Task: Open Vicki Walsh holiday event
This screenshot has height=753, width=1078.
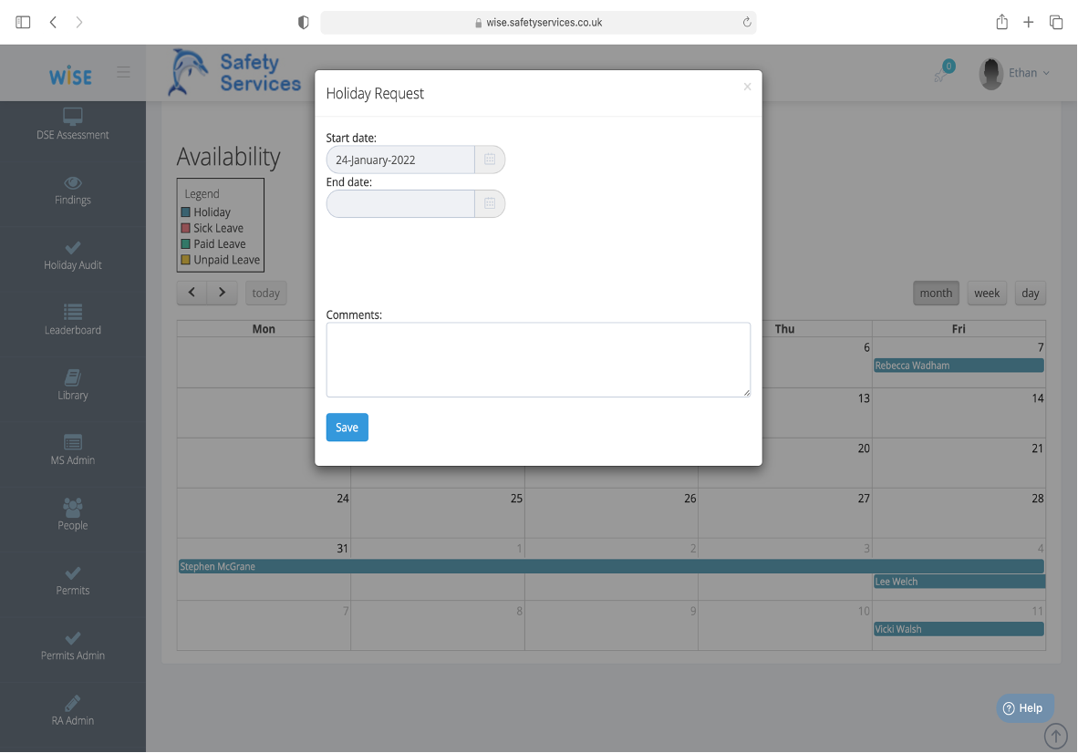Action: [x=959, y=629]
